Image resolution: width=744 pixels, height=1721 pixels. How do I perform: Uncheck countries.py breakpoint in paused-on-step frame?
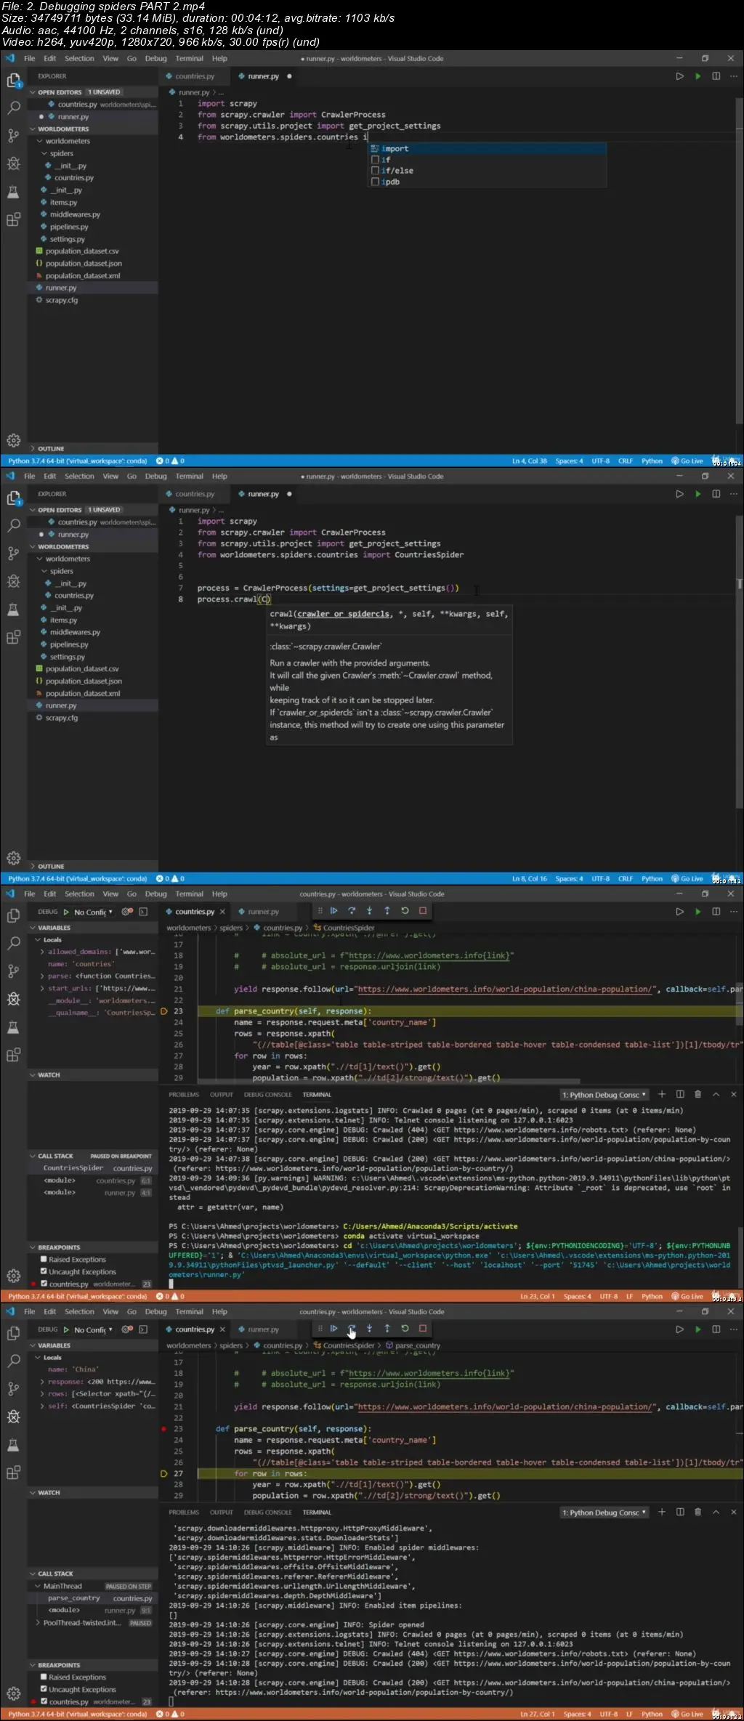tap(44, 1702)
